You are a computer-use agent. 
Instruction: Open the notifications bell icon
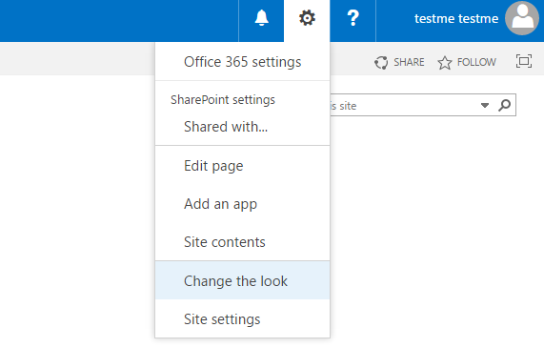[x=261, y=18]
